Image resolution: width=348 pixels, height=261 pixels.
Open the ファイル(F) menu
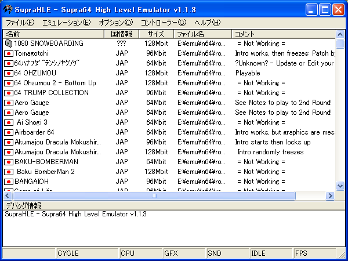point(20,23)
